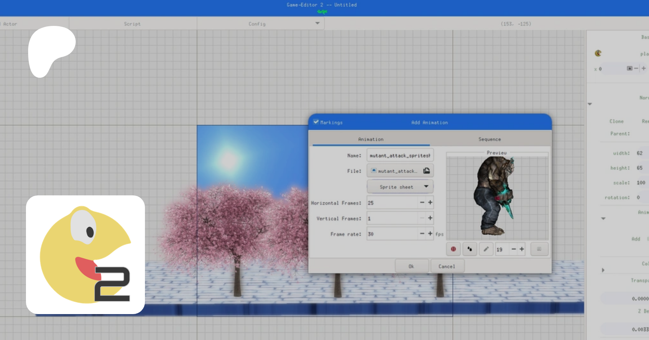The image size is (649, 340).
Task: Switch to the Sequence tab
Action: click(x=489, y=139)
